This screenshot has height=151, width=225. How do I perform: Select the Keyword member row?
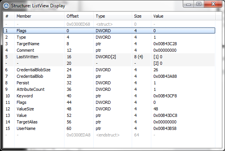click(109, 96)
